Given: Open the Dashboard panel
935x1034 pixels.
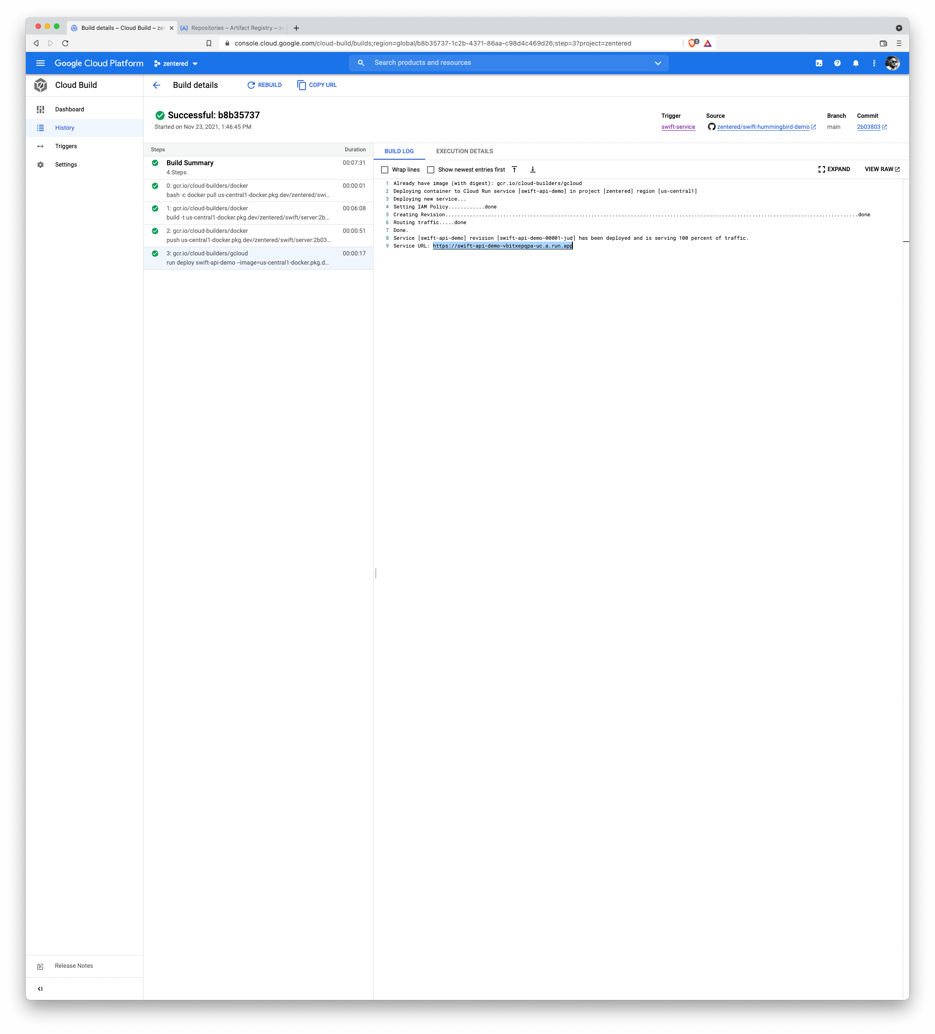Looking at the screenshot, I should 69,109.
